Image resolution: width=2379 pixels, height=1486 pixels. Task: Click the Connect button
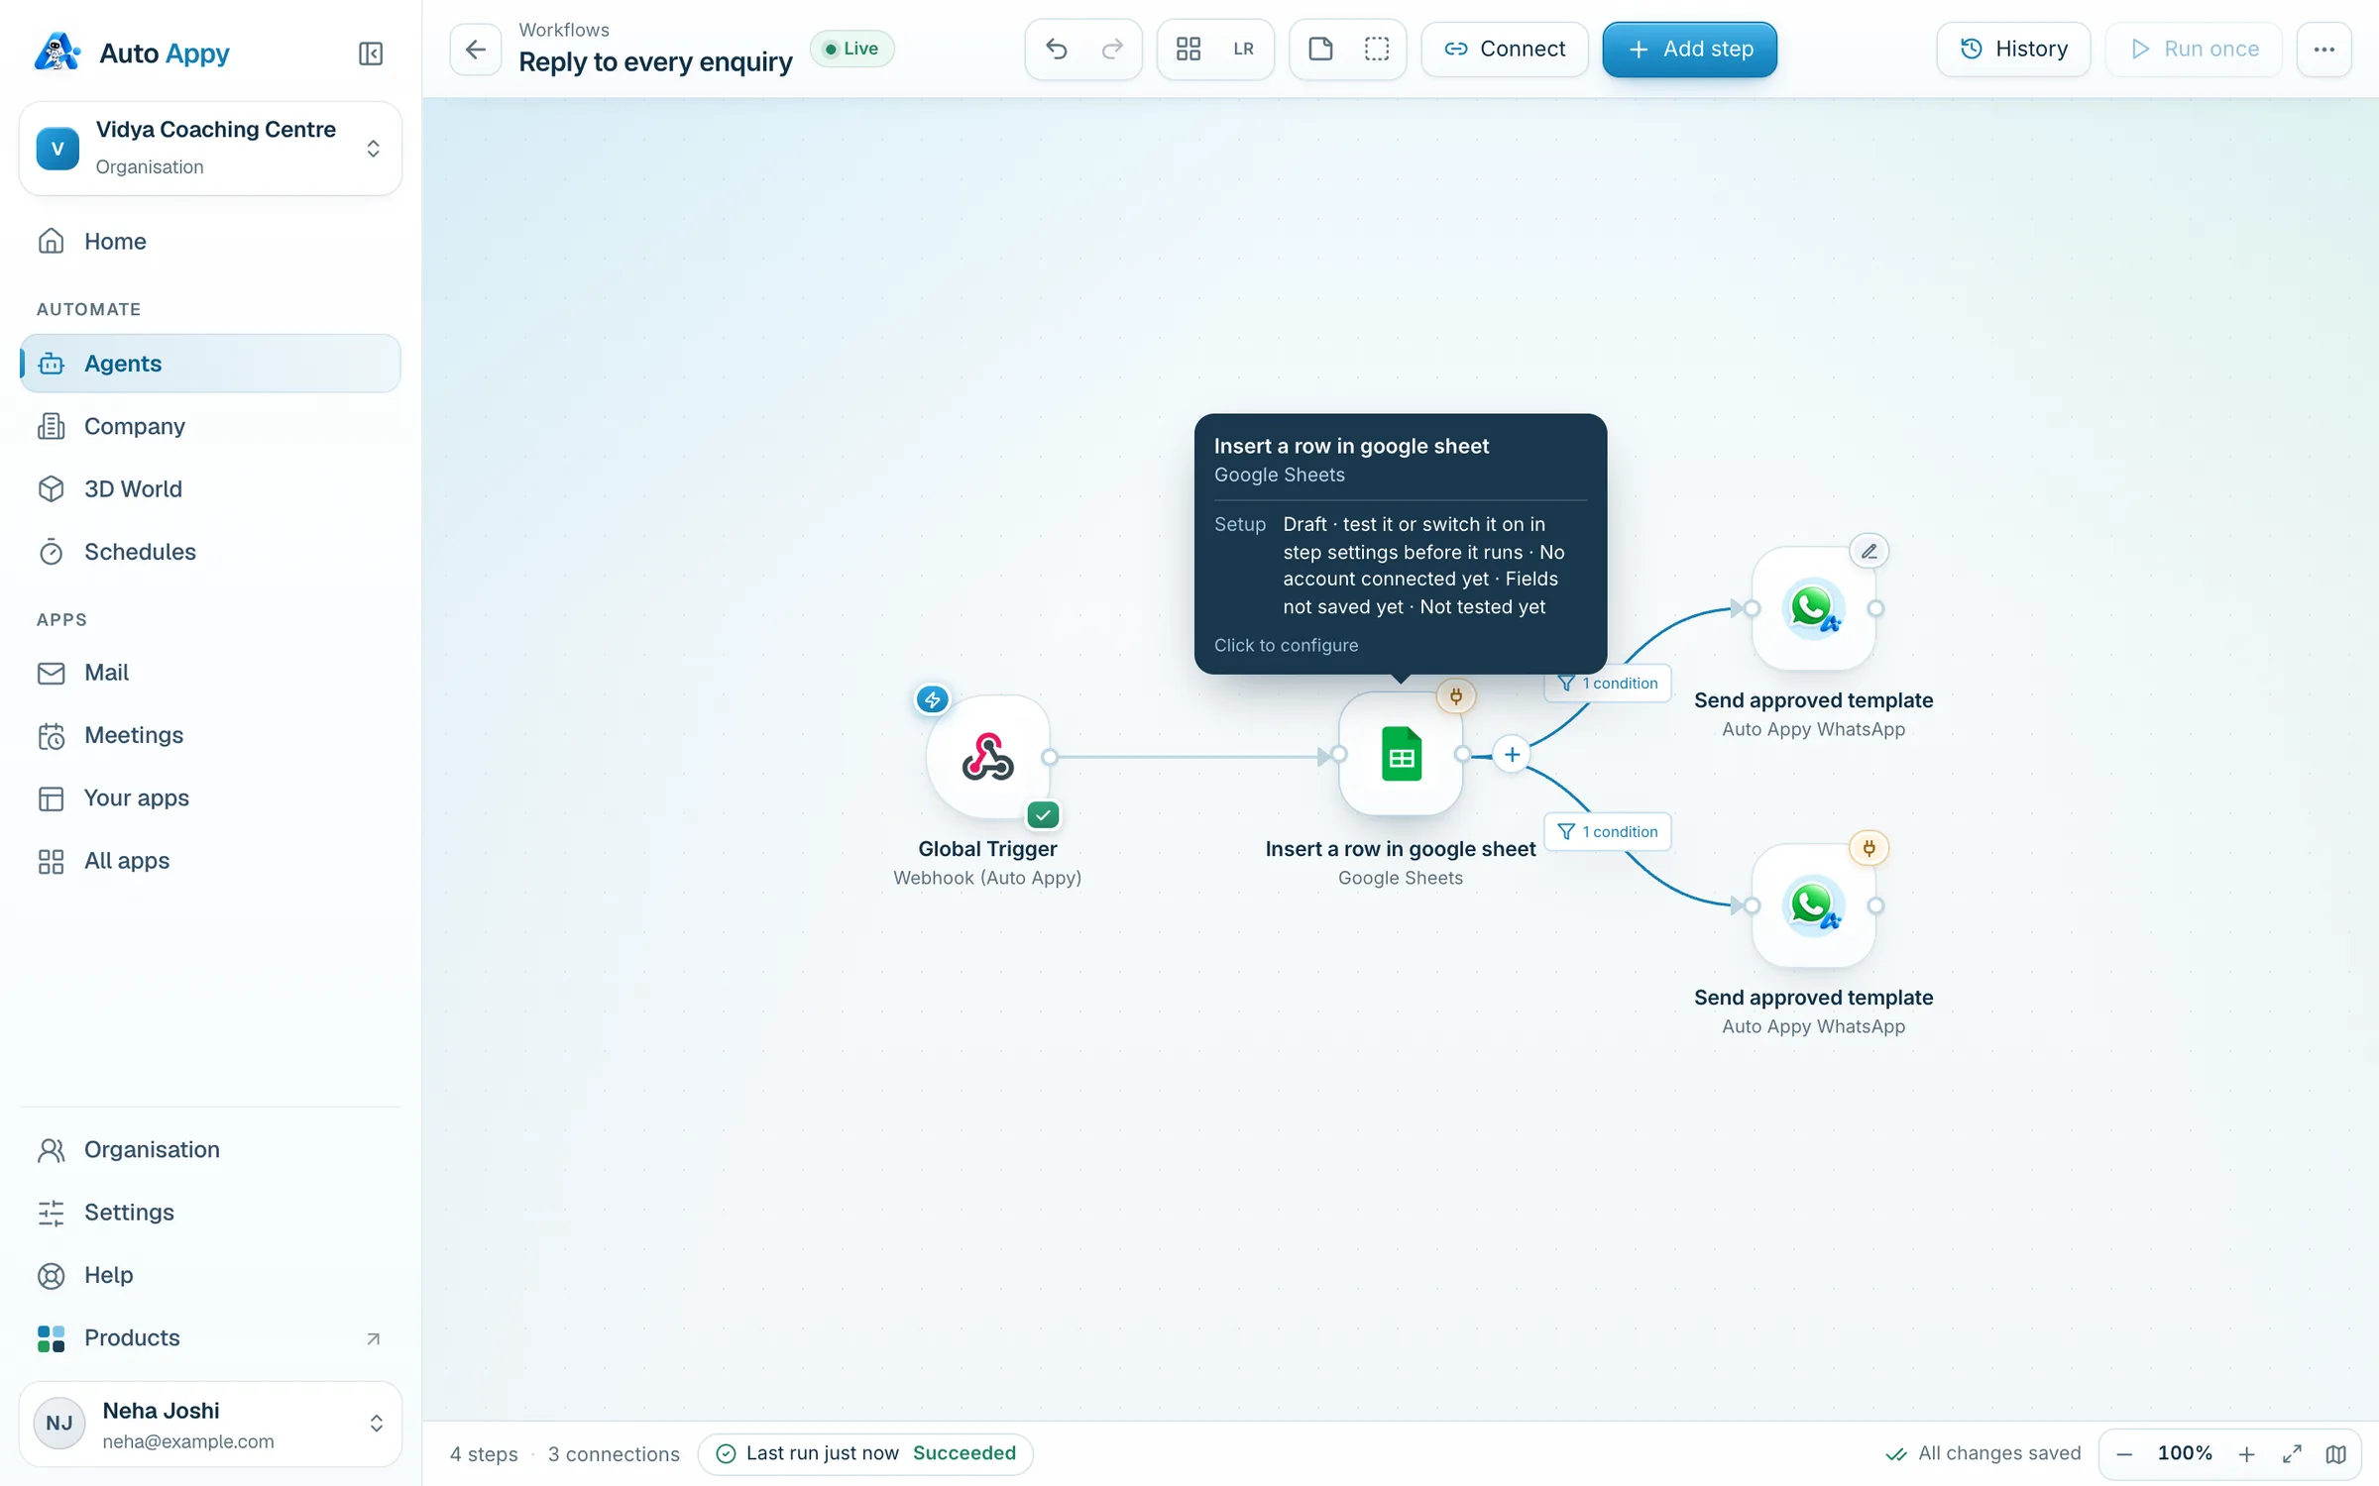point(1505,49)
